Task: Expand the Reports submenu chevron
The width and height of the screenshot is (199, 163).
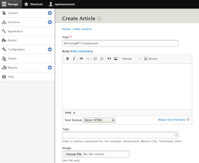Action: (50, 68)
